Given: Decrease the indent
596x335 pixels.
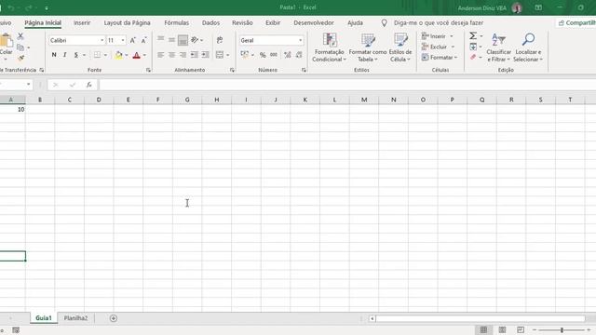Looking at the screenshot, I should pyautogui.click(x=195, y=55).
